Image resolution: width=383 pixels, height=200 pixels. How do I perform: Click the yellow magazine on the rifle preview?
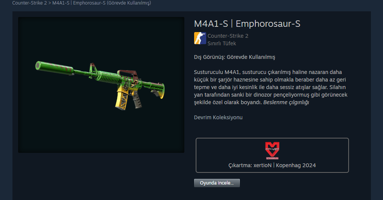coord(121,100)
